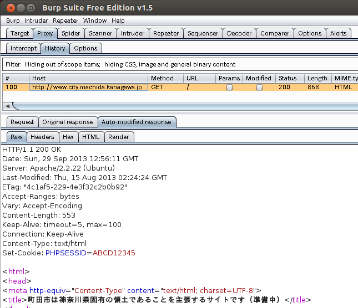Select the Proxy tab

45,33
